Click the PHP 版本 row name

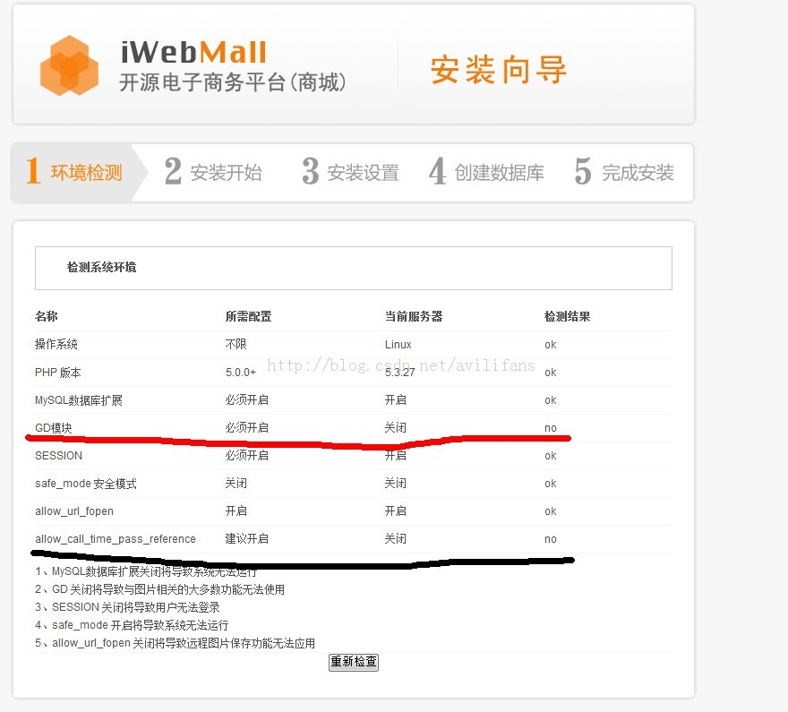point(58,373)
